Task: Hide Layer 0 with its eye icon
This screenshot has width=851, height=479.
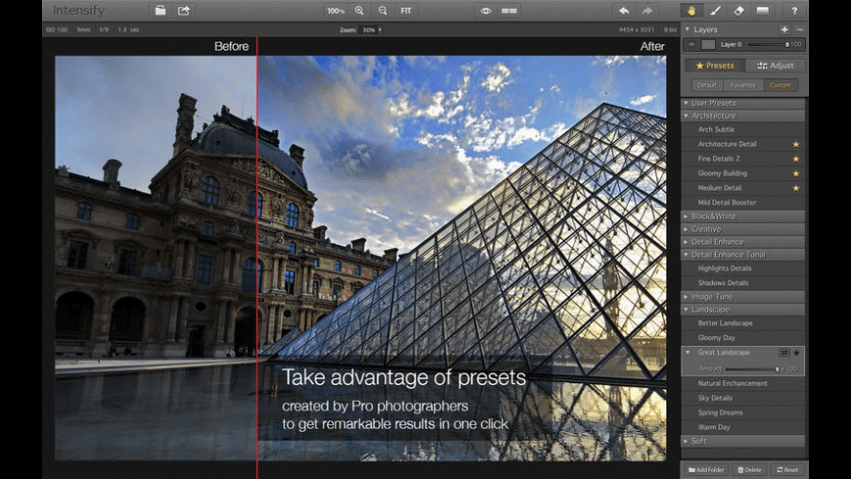Action: 692,45
